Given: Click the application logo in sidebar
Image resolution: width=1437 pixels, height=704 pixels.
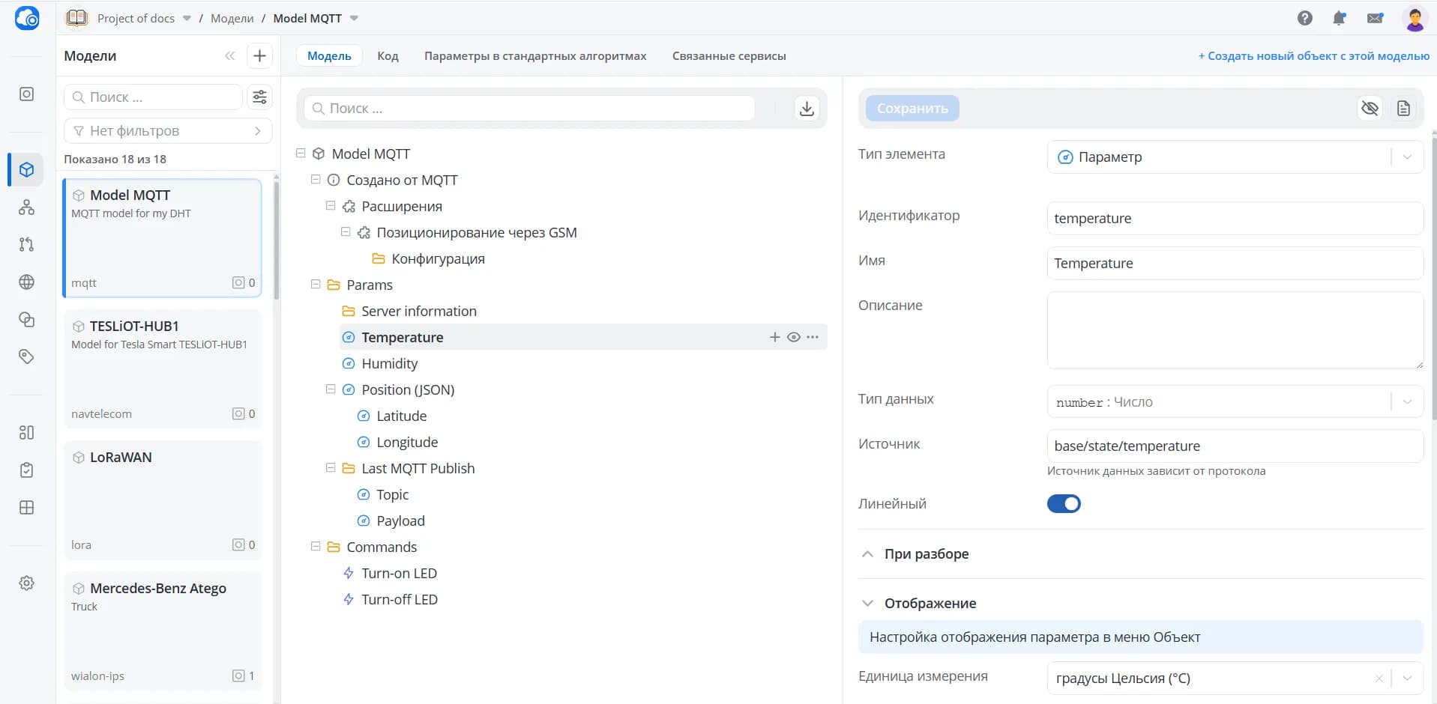Looking at the screenshot, I should point(27,18).
